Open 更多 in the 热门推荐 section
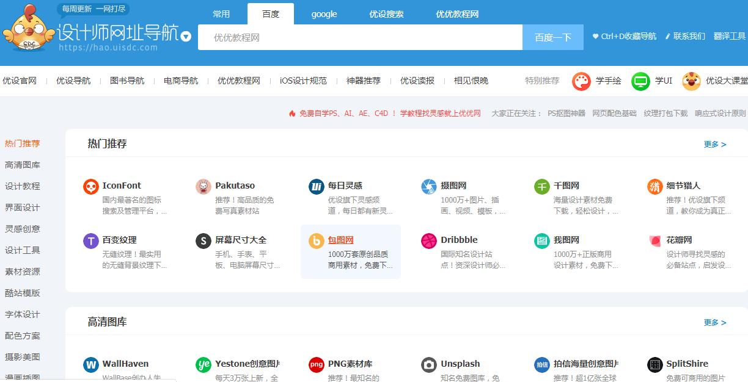Viewport: 748px width, 382px height. click(714, 144)
